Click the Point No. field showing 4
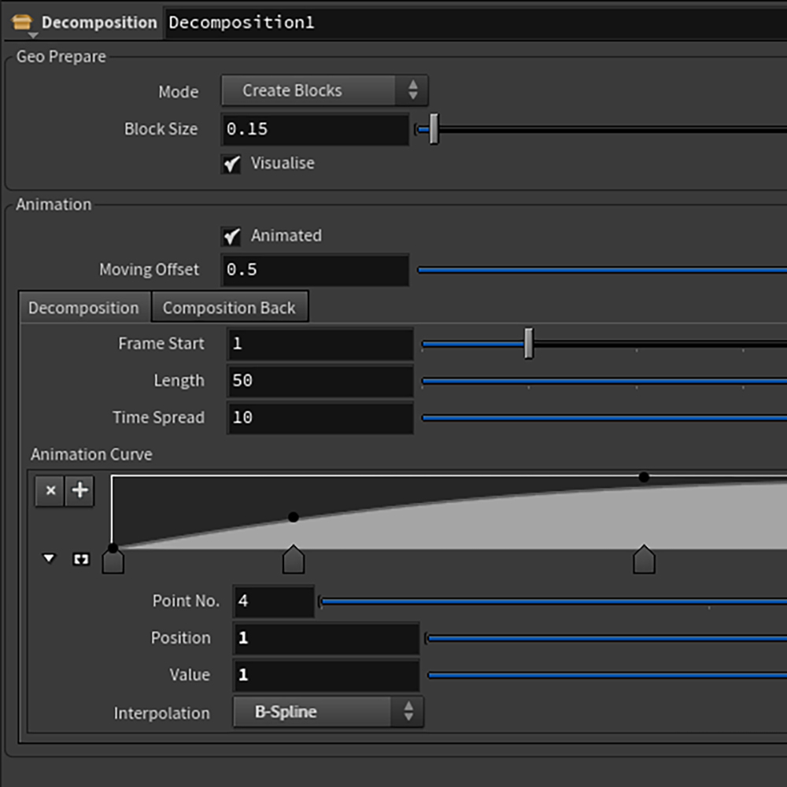The height and width of the screenshot is (787, 787). click(274, 601)
